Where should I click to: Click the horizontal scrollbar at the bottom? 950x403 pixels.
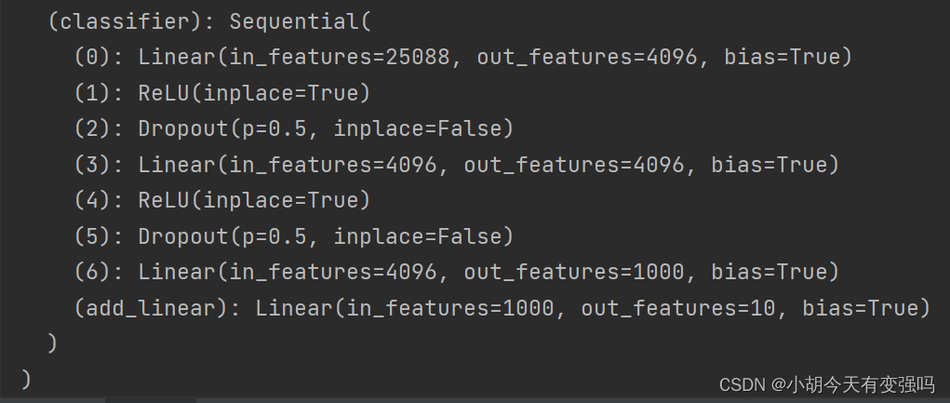pos(149,400)
